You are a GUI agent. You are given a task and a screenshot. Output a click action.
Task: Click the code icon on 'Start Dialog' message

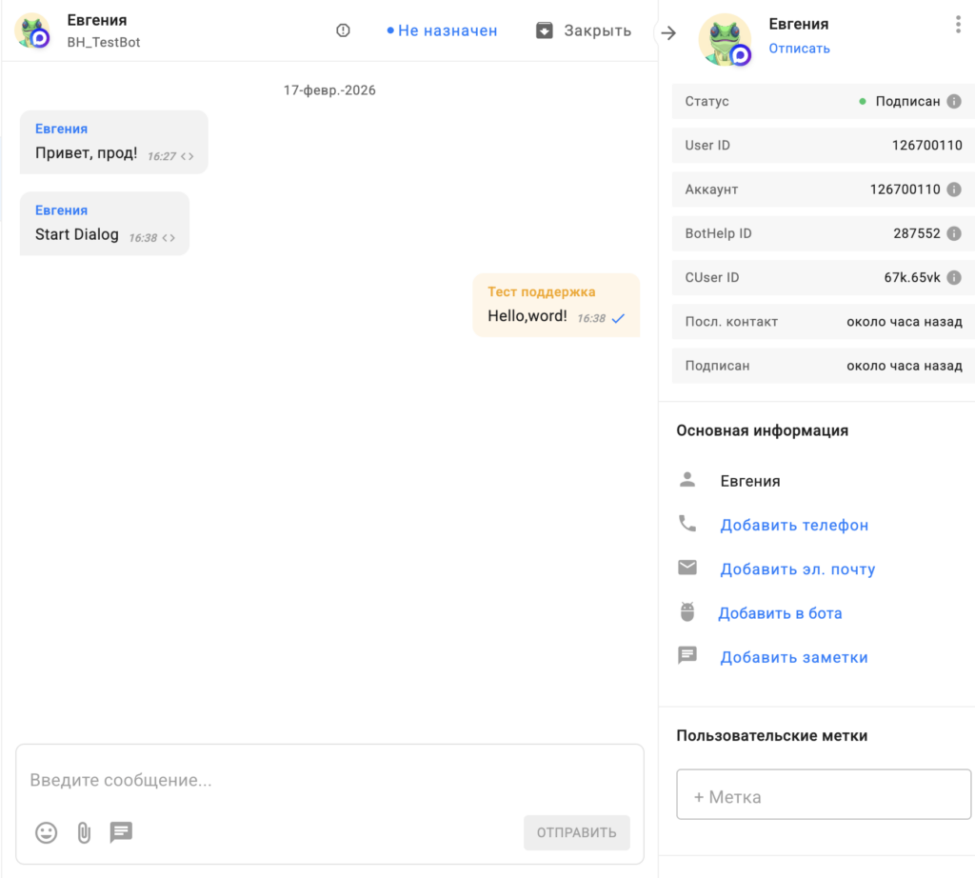pyautogui.click(x=169, y=238)
